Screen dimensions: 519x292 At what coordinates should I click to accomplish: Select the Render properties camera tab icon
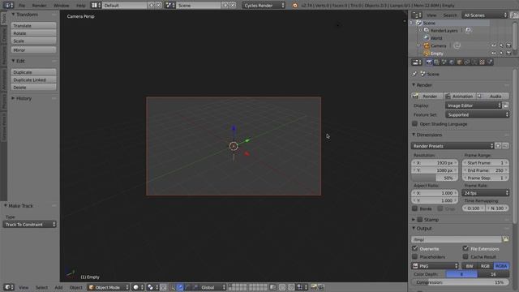pos(429,62)
